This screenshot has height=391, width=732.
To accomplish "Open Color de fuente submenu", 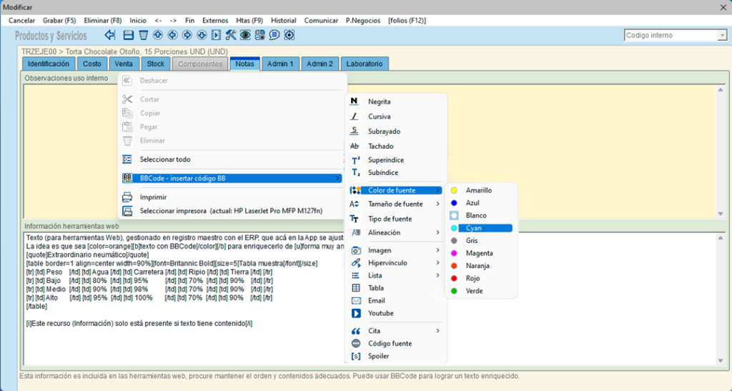I will pos(395,190).
